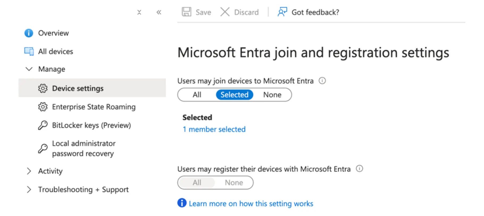Set join devices option to None
This screenshot has width=484, height=216.
pos(272,95)
